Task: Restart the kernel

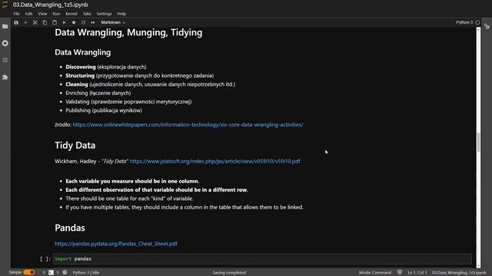Action: pyautogui.click(x=83, y=22)
